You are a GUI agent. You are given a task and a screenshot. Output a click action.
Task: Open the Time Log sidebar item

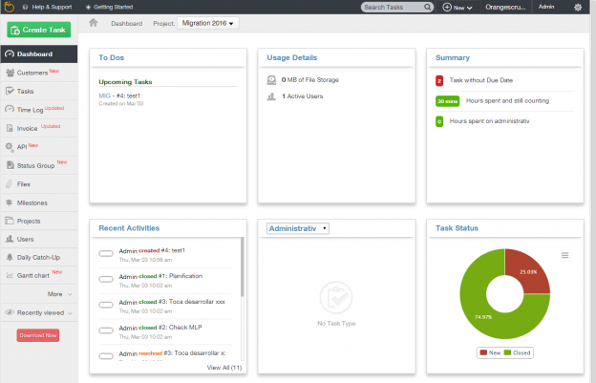pyautogui.click(x=32, y=110)
